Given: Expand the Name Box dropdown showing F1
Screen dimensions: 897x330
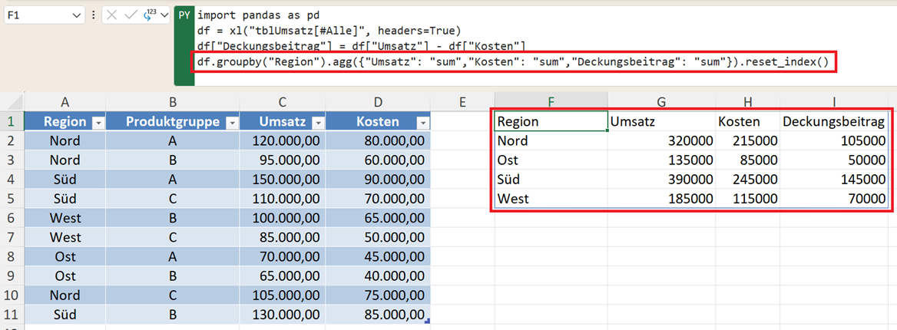Looking at the screenshot, I should coord(76,15).
